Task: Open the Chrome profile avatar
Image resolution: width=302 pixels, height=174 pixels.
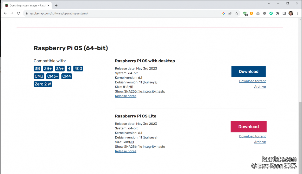Action: 291,13
